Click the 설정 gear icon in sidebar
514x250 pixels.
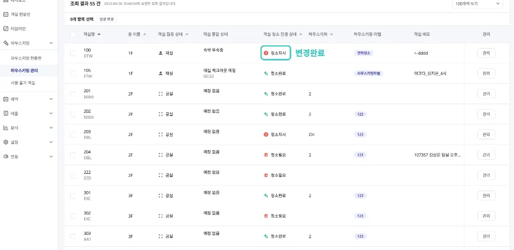coord(6,142)
